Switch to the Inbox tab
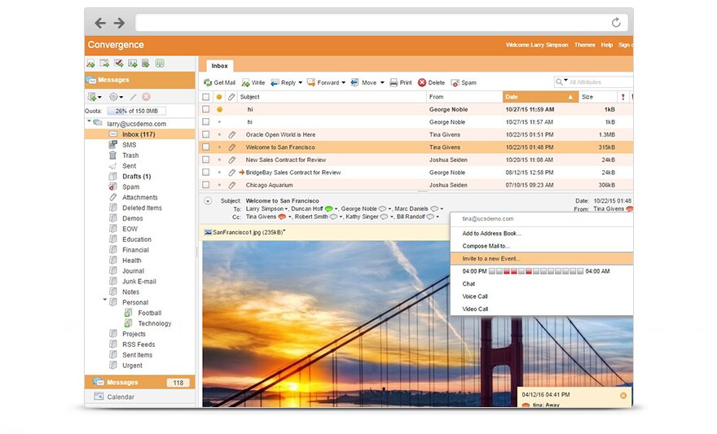This screenshot has width=717, height=434. [x=219, y=66]
